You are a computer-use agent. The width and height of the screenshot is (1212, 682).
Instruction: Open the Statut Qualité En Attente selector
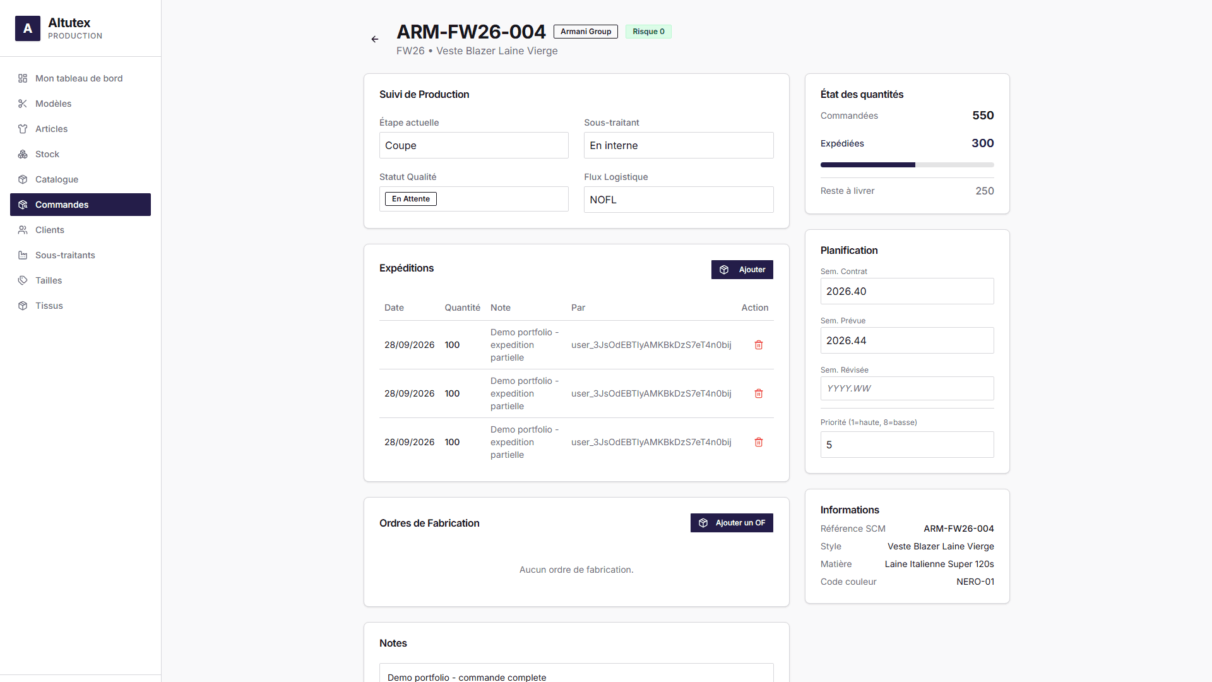click(x=474, y=199)
